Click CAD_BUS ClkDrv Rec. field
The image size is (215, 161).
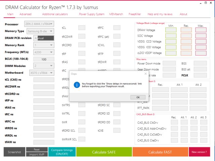tap(174, 122)
